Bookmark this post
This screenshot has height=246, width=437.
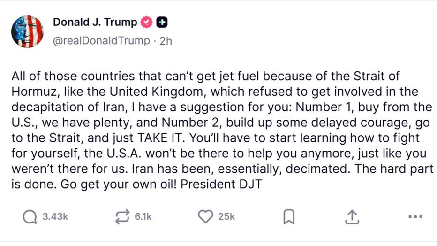289,216
